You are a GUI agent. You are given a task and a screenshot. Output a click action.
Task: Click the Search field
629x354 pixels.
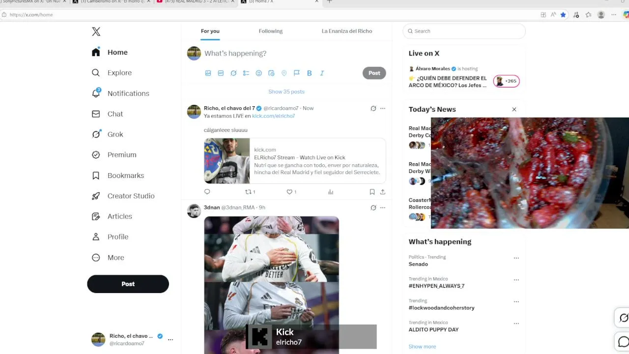click(x=464, y=31)
